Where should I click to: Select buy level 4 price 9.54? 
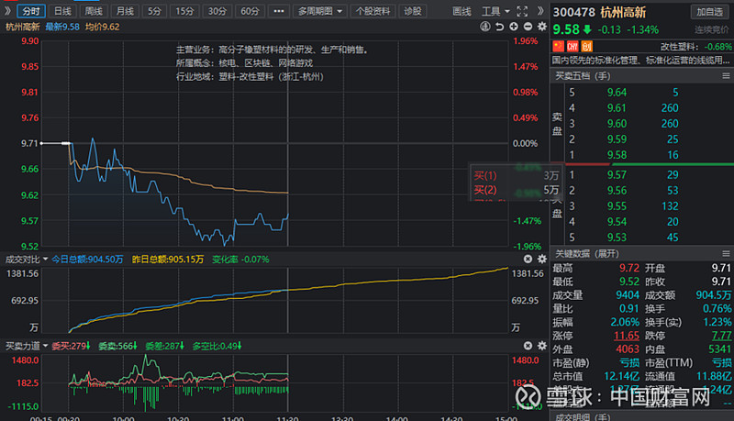pyautogui.click(x=617, y=222)
